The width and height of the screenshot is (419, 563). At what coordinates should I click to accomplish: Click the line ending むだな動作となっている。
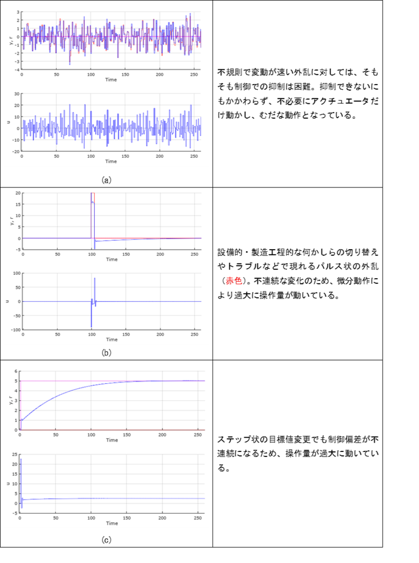[287, 115]
